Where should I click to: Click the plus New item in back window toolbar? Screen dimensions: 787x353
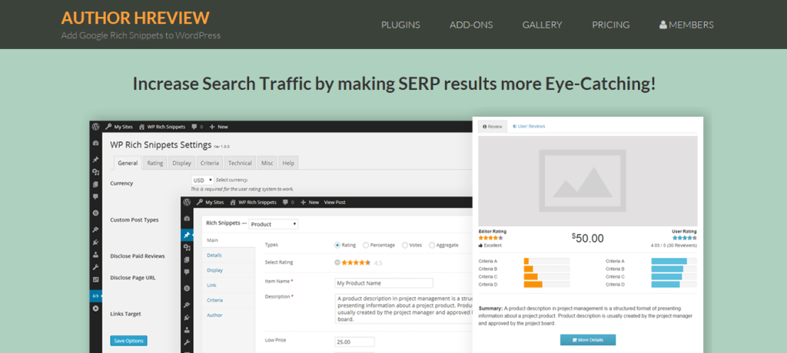(x=218, y=127)
